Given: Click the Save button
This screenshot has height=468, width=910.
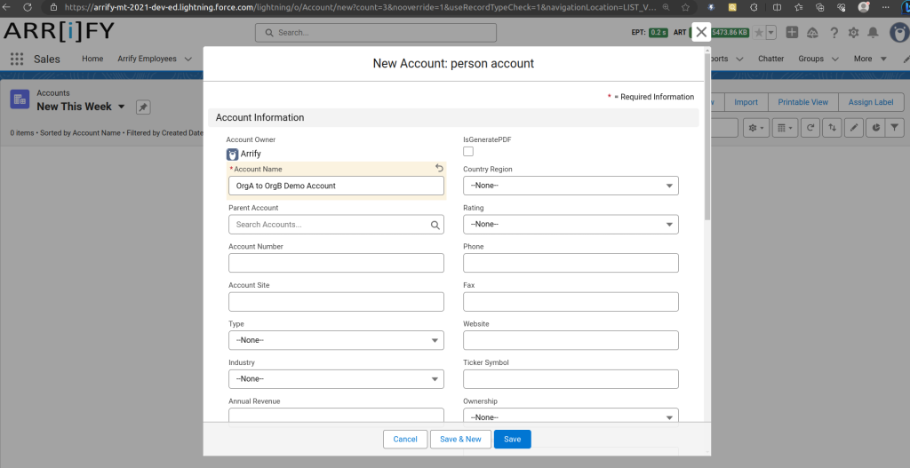Looking at the screenshot, I should (x=512, y=440).
